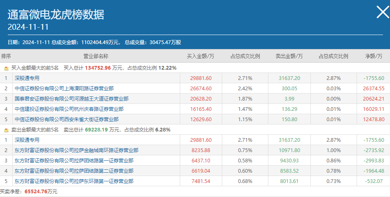390x197 pixels.
Task: Select the 6.28% sell proportion value
Action: tap(163, 130)
